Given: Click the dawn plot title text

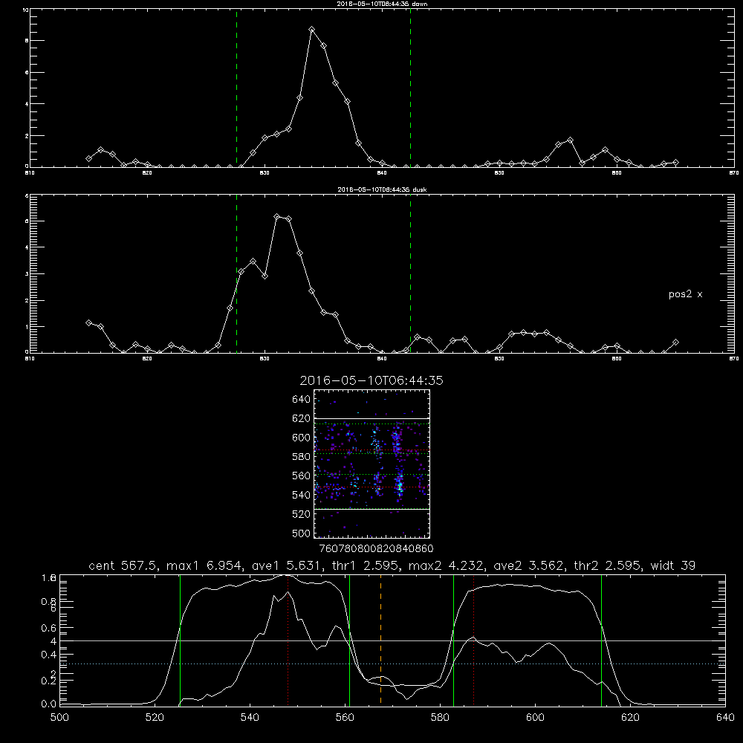Looking at the screenshot, I should click(x=382, y=4).
